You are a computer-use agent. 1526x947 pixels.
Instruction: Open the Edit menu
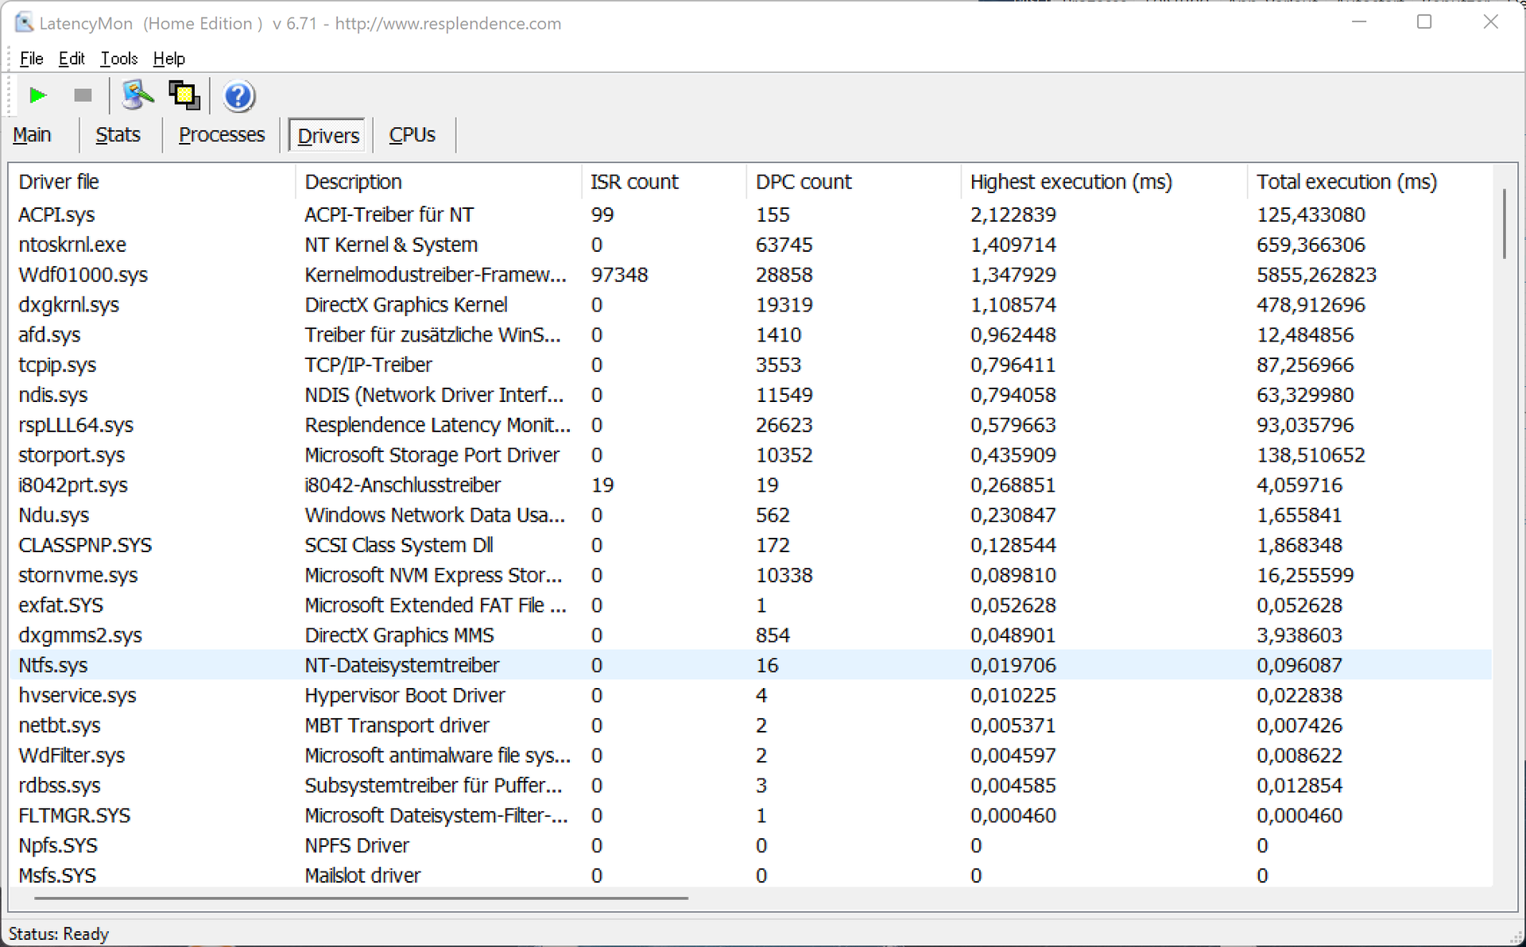click(x=72, y=59)
